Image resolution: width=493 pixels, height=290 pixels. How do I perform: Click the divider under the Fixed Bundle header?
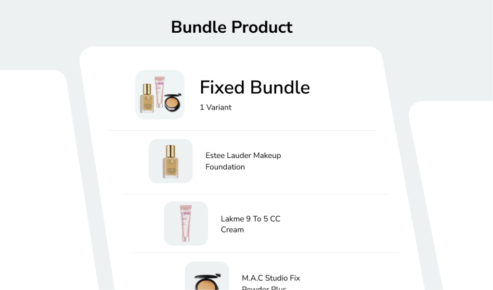pos(241,129)
